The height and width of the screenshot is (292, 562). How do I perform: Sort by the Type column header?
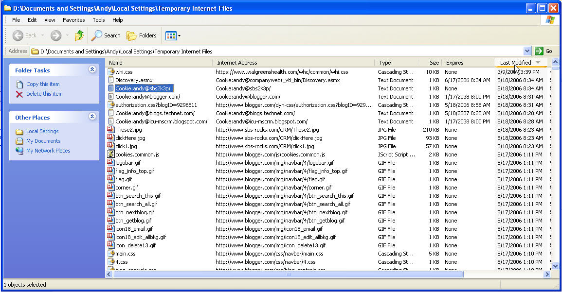coord(397,63)
